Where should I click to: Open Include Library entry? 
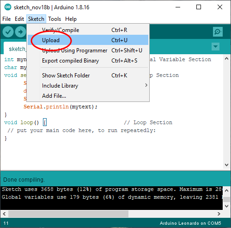coord(88,86)
